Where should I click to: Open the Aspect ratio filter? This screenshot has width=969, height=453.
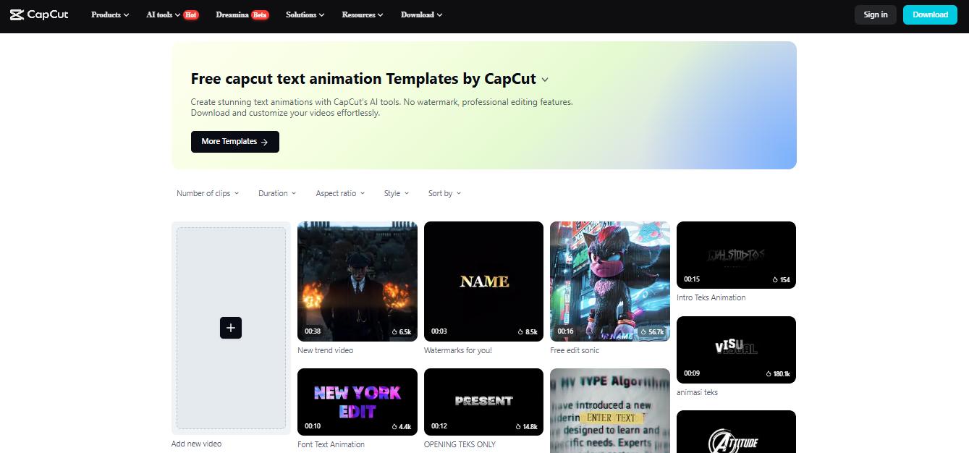[x=340, y=193]
